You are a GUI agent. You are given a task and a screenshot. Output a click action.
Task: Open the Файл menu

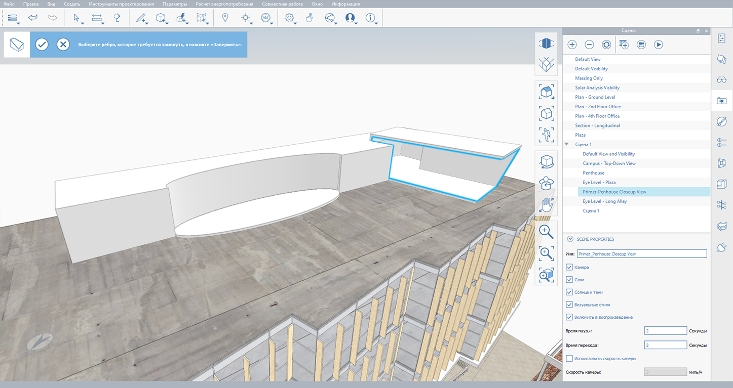coord(9,4)
